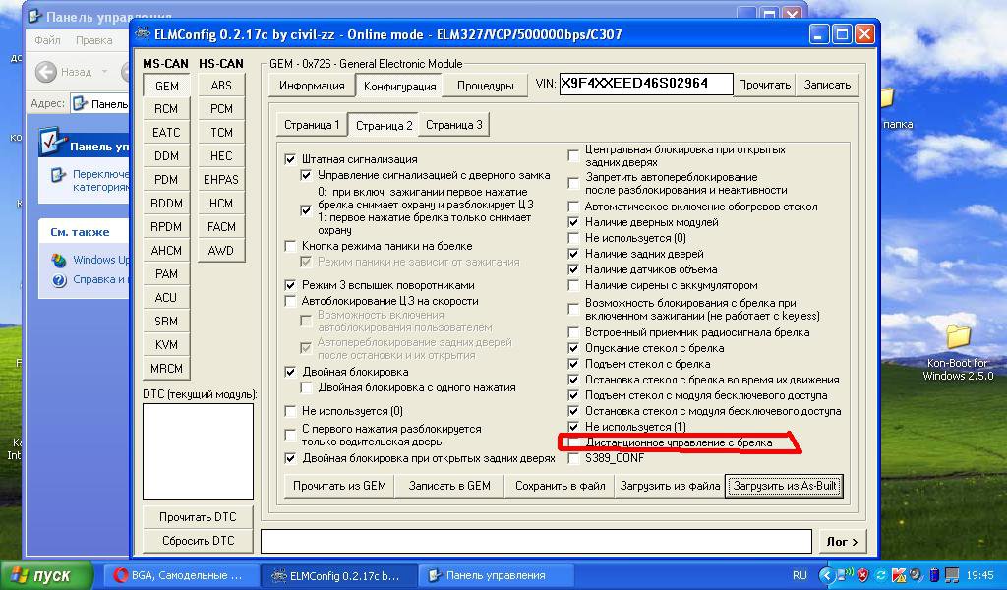Go to 'Страница 3' tab
Image resolution: width=1007 pixels, height=590 pixels.
454,125
